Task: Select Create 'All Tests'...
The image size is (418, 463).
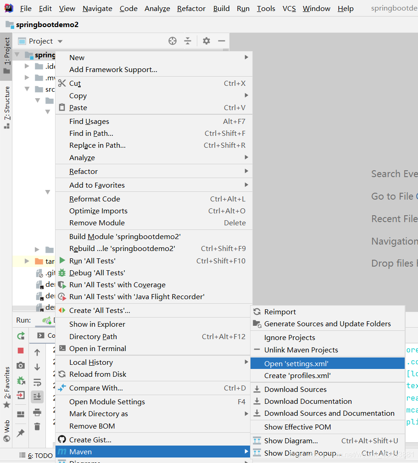Action: (153, 310)
